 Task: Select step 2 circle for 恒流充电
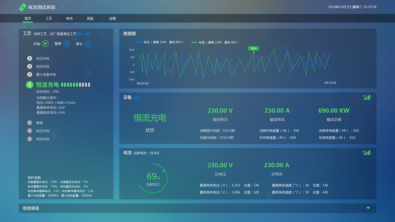(30, 66)
